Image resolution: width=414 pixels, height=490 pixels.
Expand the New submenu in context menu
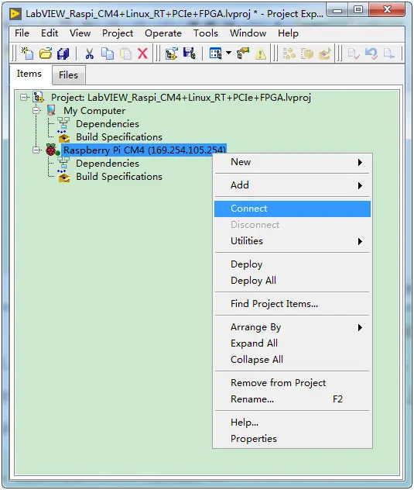pos(293,162)
